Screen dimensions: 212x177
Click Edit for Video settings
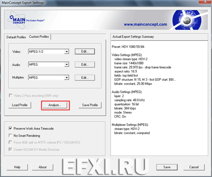tap(85, 51)
